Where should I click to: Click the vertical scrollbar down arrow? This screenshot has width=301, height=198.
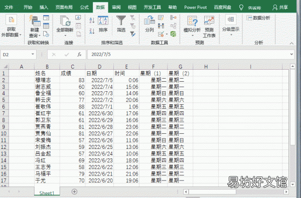(x=292, y=184)
